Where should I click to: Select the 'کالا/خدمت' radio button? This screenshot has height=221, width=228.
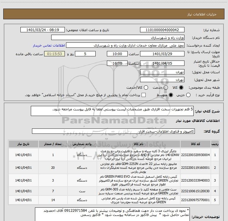[146, 88]
